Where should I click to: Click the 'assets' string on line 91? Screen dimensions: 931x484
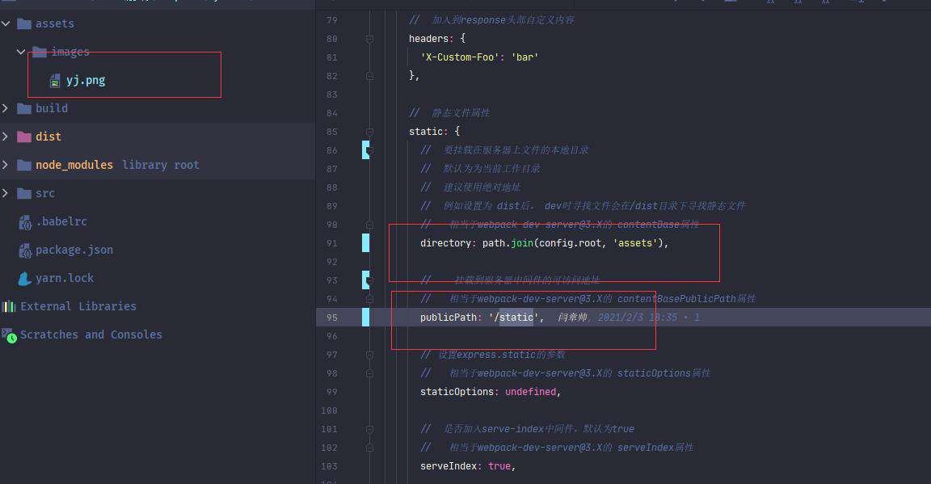click(x=634, y=243)
